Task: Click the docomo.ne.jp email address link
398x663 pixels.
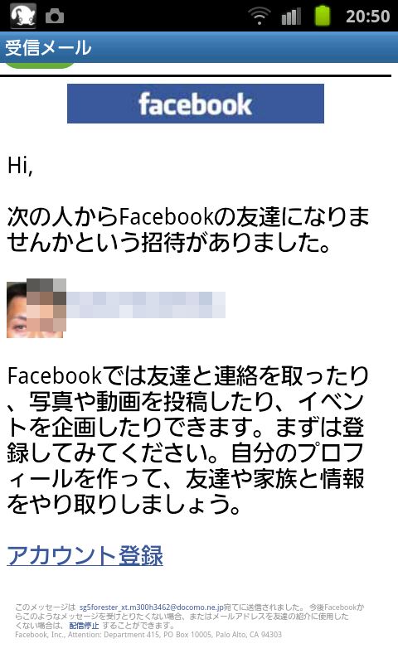Action: click(151, 607)
